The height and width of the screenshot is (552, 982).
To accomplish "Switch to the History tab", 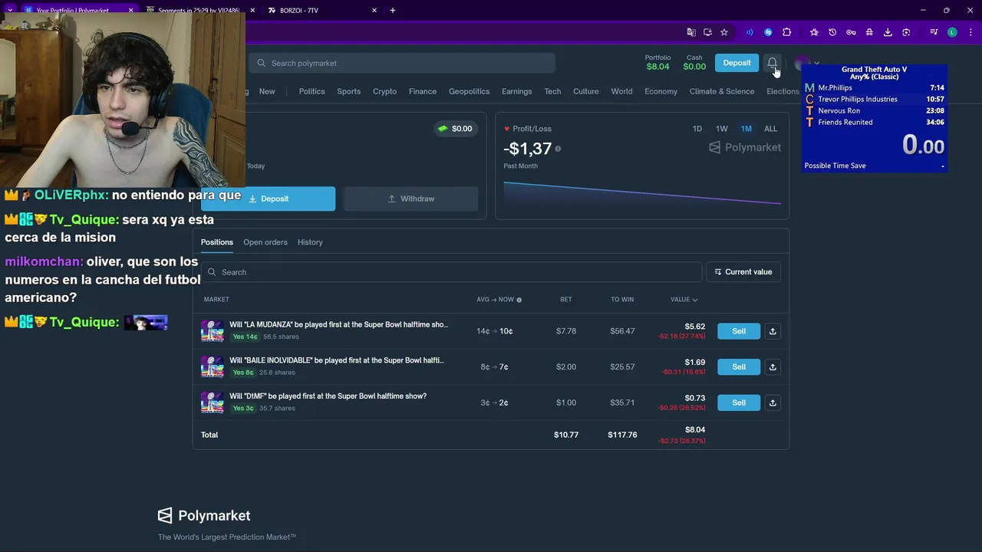I will click(310, 242).
